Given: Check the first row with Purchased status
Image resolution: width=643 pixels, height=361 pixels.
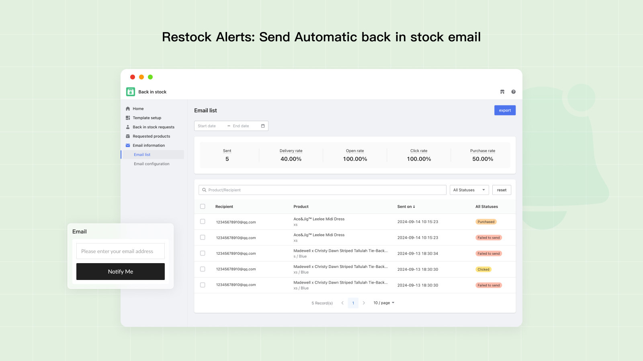Looking at the screenshot, I should click(203, 221).
